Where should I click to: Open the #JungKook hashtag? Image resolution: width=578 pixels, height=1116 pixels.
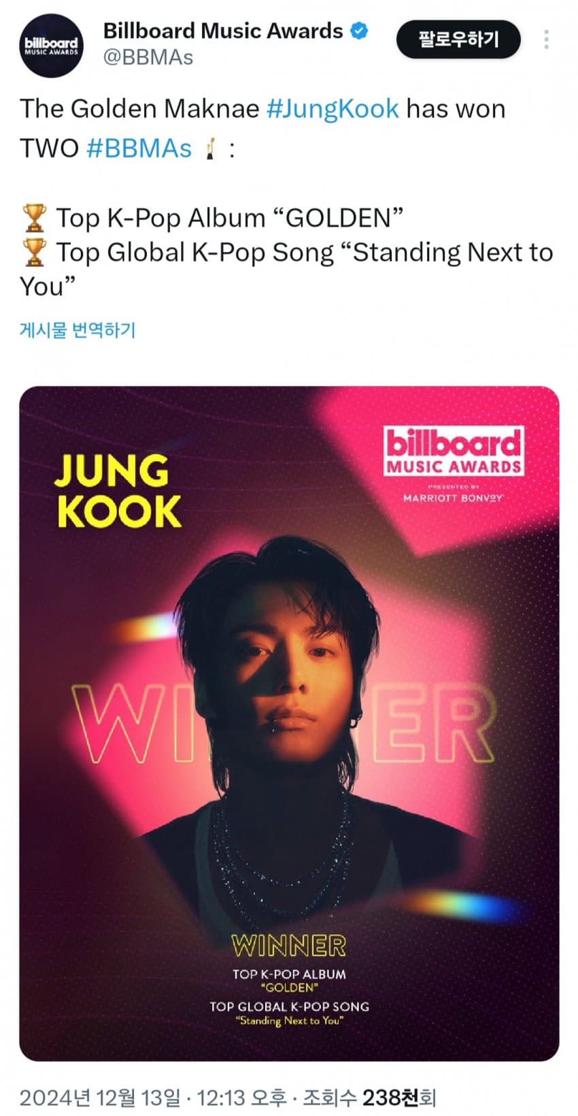(333, 109)
